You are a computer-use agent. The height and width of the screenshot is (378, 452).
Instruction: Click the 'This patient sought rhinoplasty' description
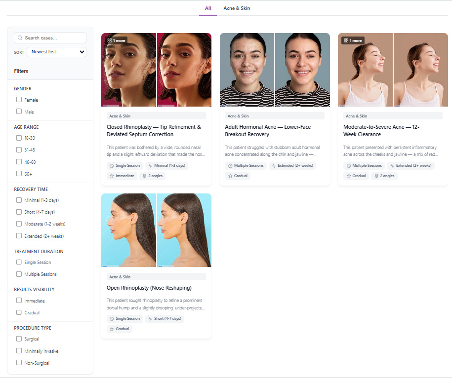click(156, 304)
